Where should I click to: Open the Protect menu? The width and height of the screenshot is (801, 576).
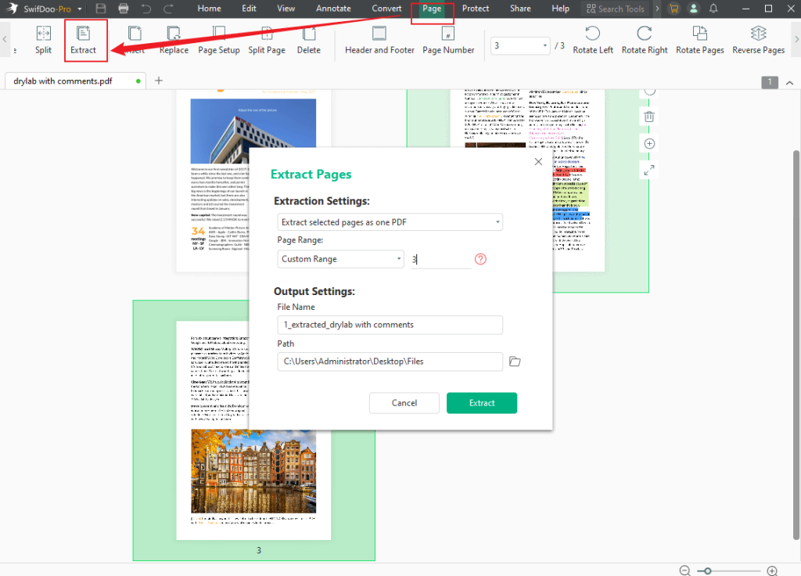point(476,9)
